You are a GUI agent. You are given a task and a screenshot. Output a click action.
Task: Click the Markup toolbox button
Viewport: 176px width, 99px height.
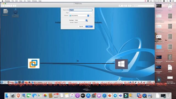130,5
